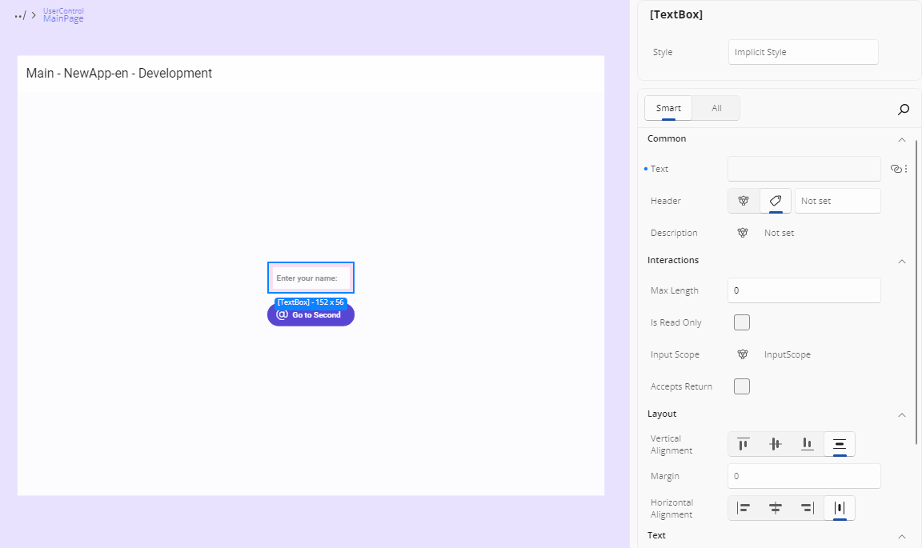Click the binding link icon next to Text

click(x=896, y=168)
